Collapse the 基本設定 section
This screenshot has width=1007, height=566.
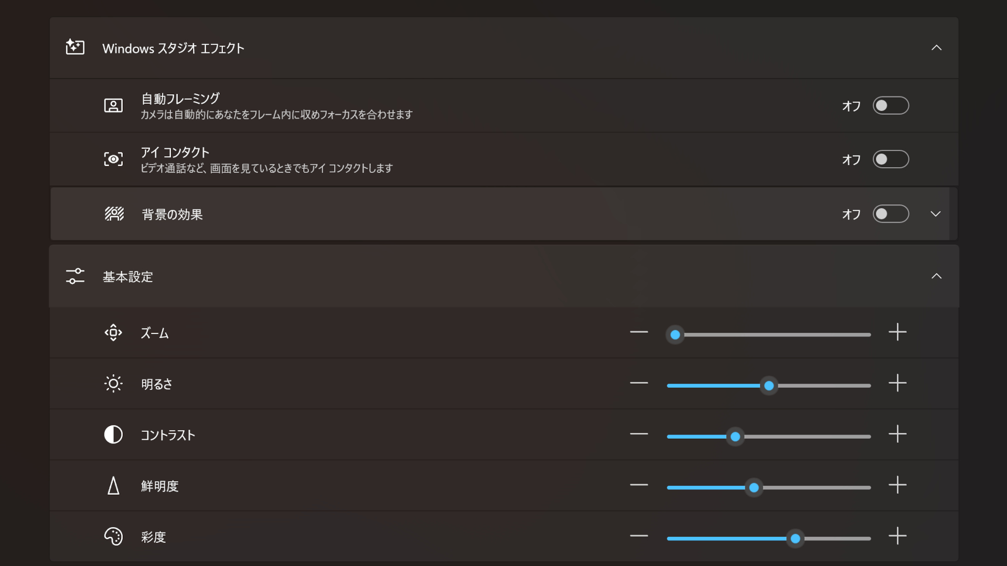click(x=936, y=276)
